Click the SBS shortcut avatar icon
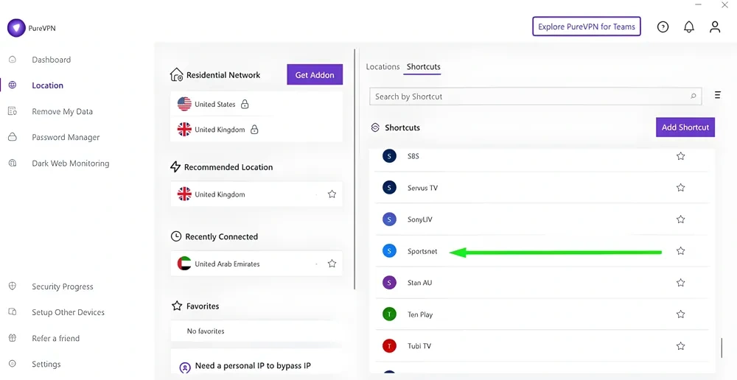Screen dimensions: 737x380 [x=389, y=156]
